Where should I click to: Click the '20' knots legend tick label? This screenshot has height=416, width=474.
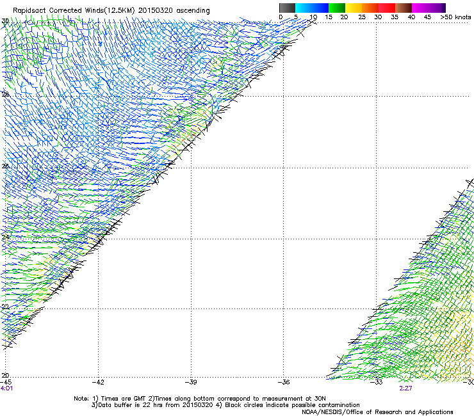coord(344,17)
